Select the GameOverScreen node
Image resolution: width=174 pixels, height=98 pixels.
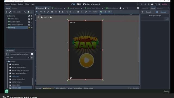pos(17,25)
